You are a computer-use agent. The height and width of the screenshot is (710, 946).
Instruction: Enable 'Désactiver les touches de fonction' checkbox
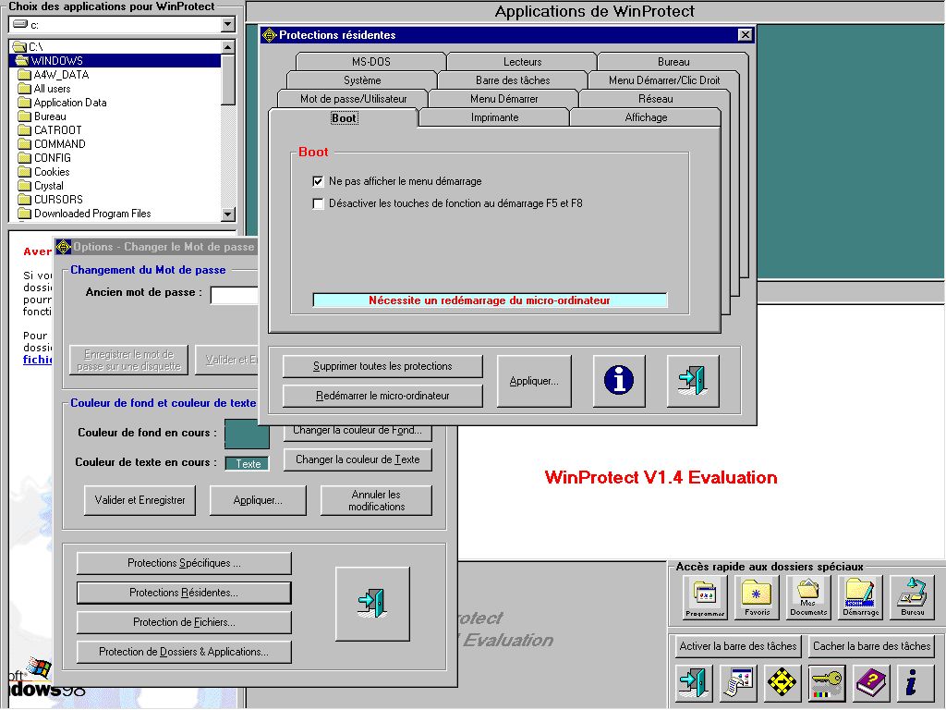(319, 203)
